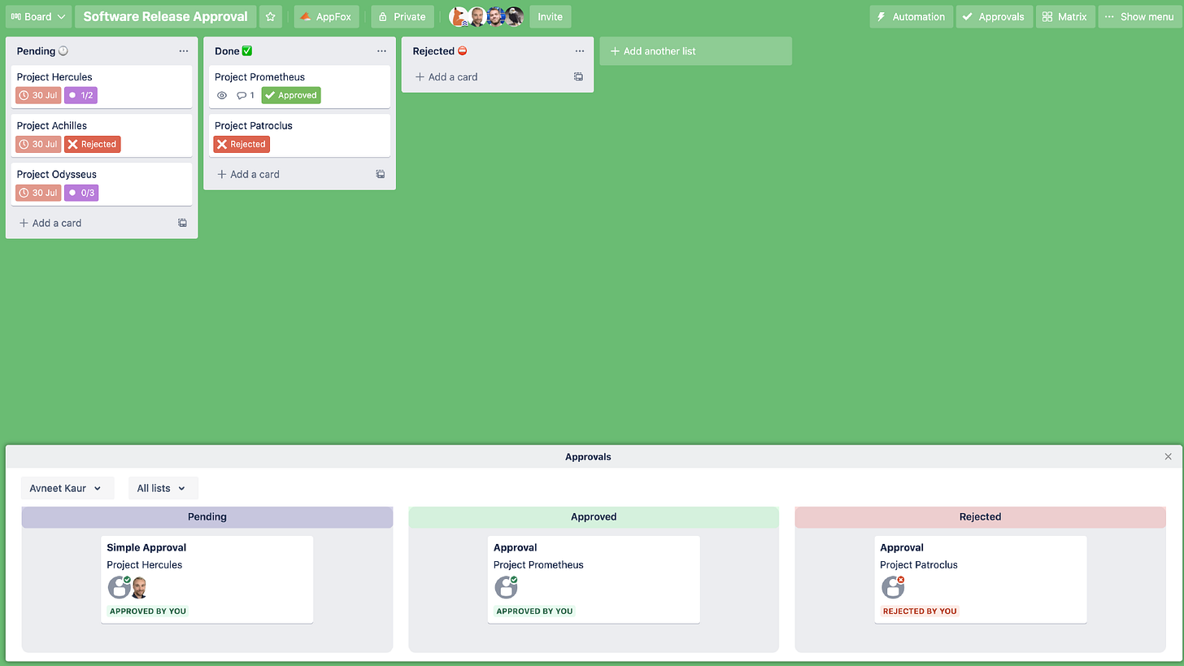The height and width of the screenshot is (666, 1184).
Task: Click the fox avatar in the board members
Action: coord(459,16)
